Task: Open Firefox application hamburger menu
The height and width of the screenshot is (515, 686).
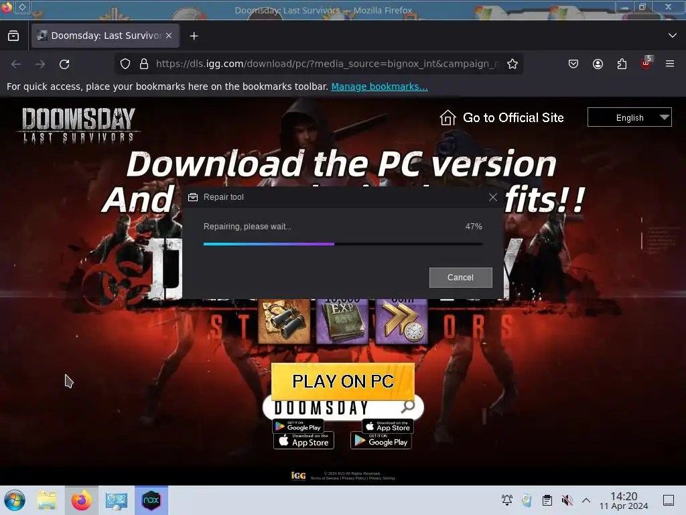Action: pos(670,64)
